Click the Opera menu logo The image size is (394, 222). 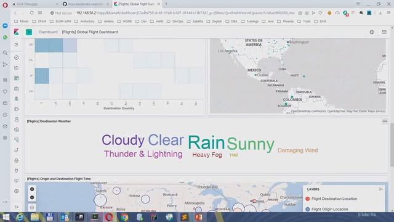click(5, 5)
